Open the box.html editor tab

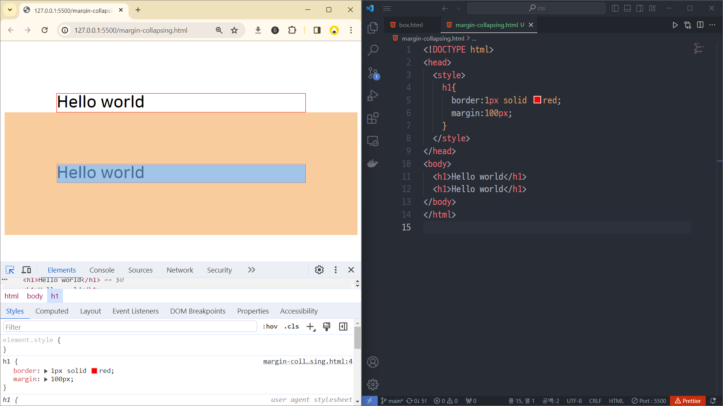click(x=410, y=25)
